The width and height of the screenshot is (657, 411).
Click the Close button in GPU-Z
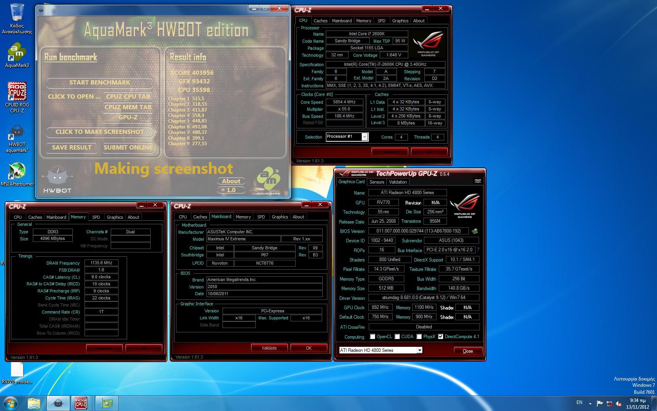(x=468, y=351)
